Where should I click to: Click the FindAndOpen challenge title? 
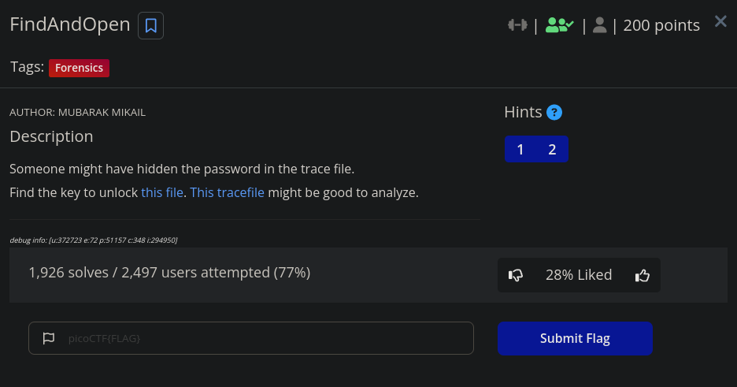tap(70, 24)
